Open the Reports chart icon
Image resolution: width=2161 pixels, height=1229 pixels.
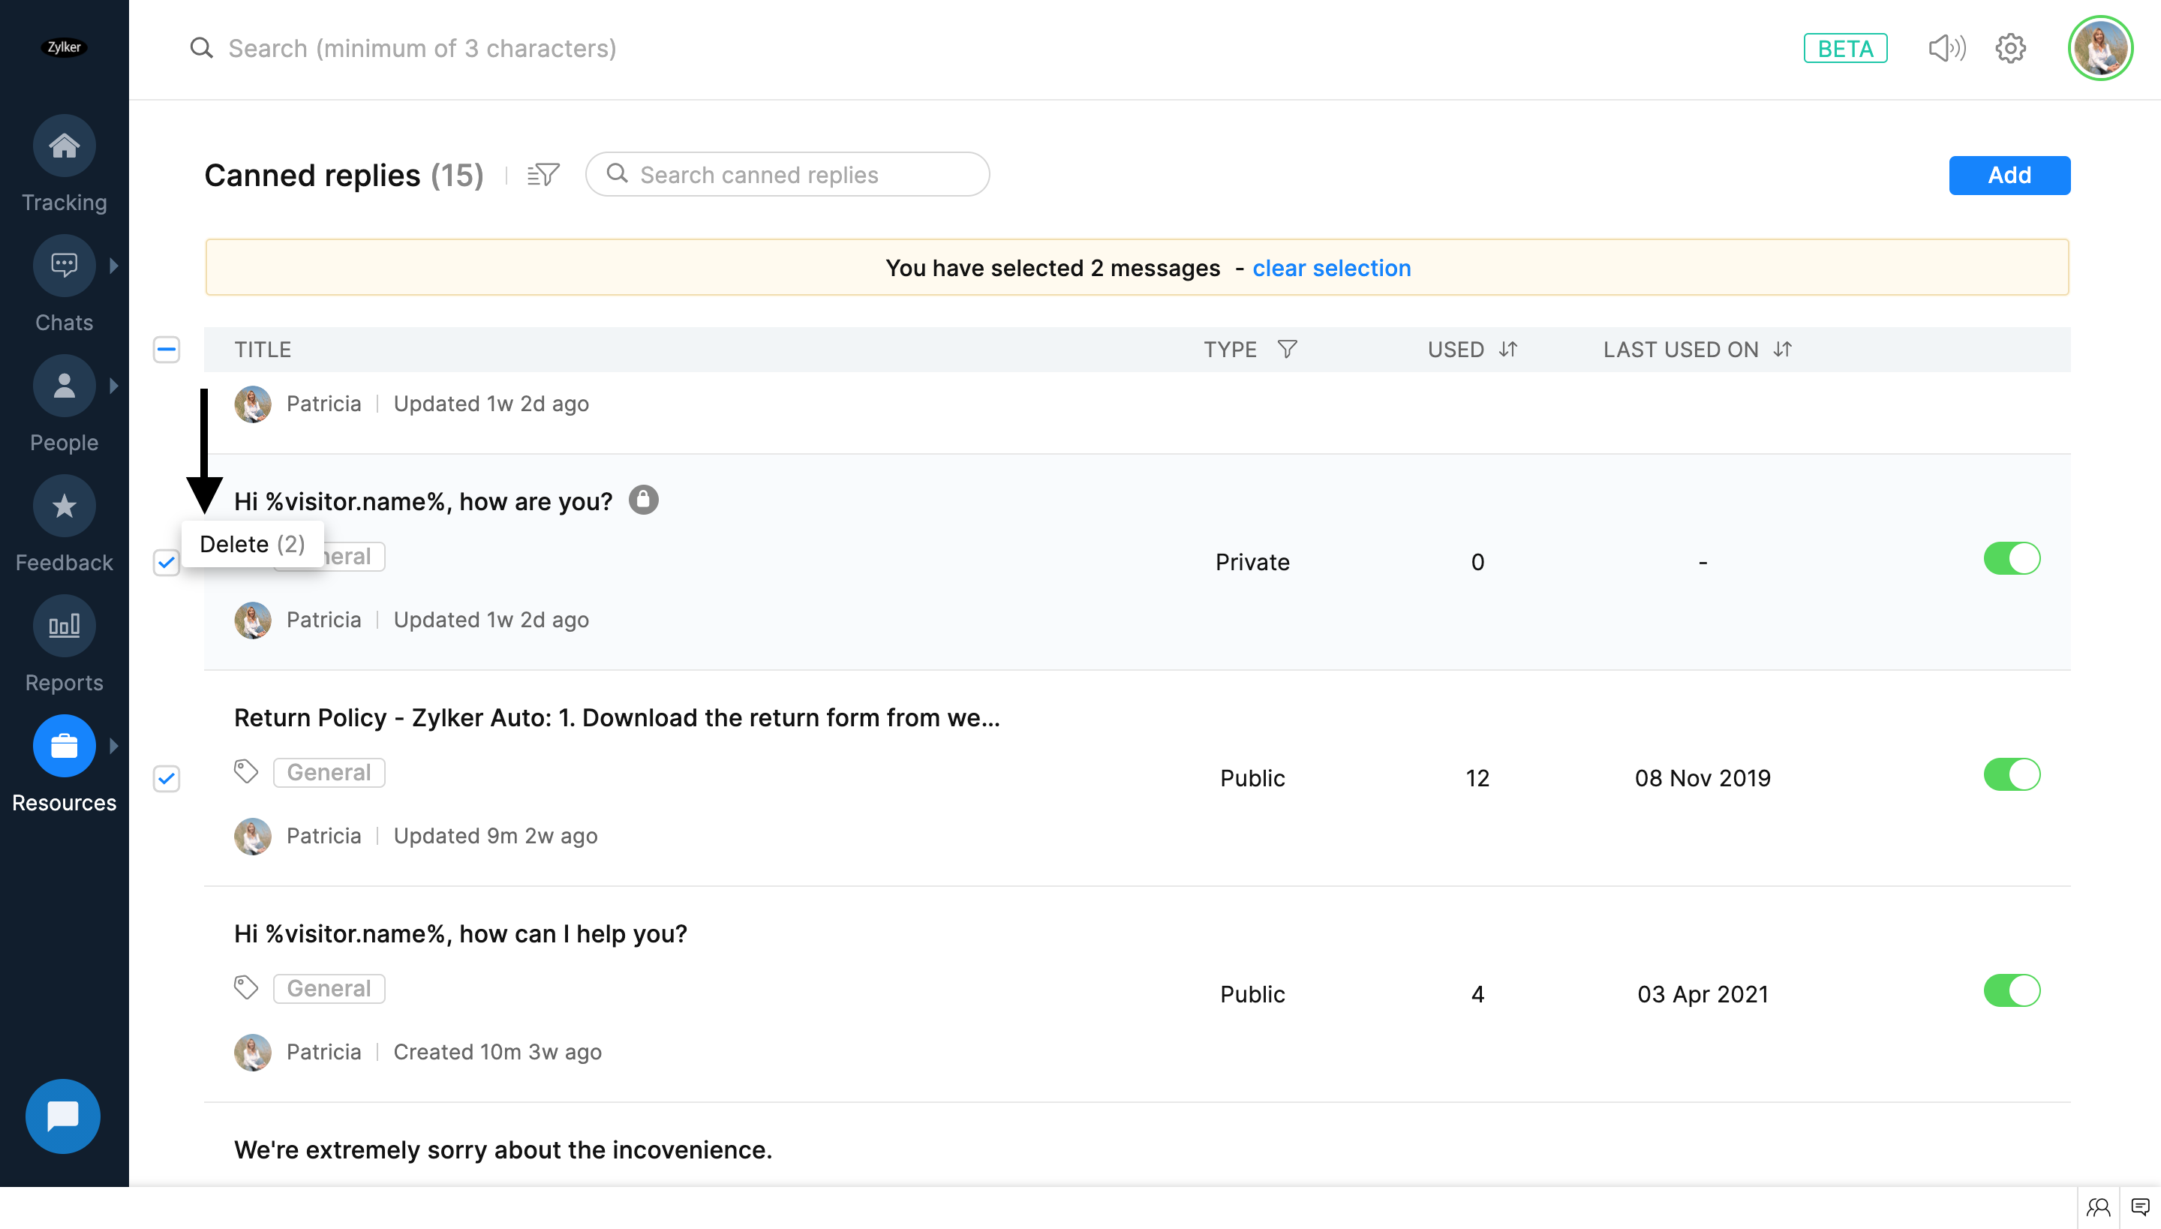tap(65, 627)
